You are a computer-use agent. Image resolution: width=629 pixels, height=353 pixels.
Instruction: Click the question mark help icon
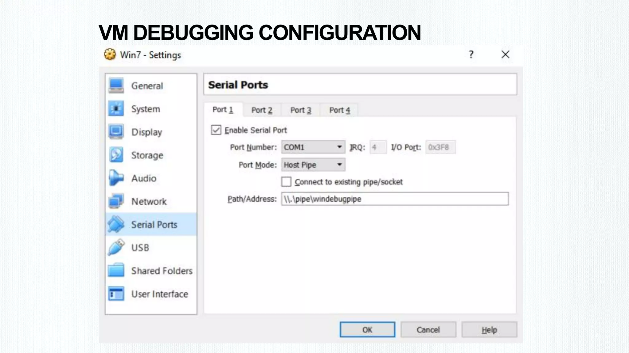tap(471, 55)
